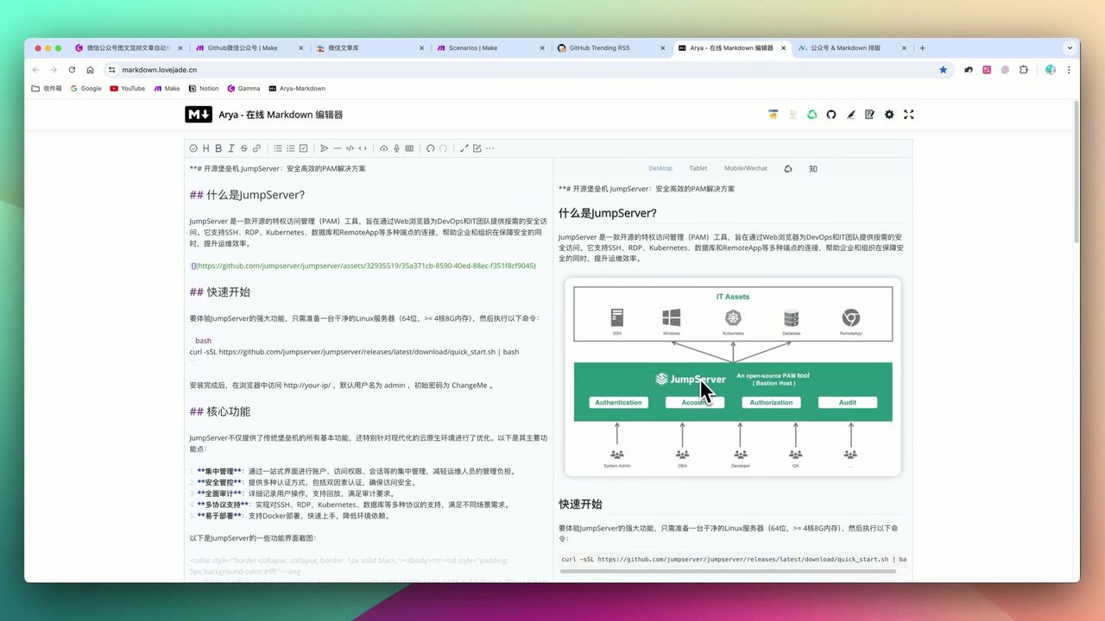The image size is (1105, 621).
Task: Click the JumpServer GitHub assets link in the editor
Action: click(x=363, y=265)
